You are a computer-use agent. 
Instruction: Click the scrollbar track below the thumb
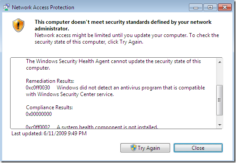tap(220, 119)
